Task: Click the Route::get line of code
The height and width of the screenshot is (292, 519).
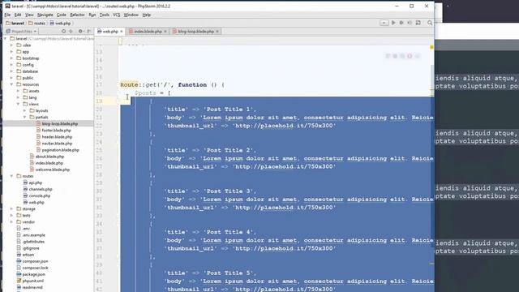Action: point(173,84)
